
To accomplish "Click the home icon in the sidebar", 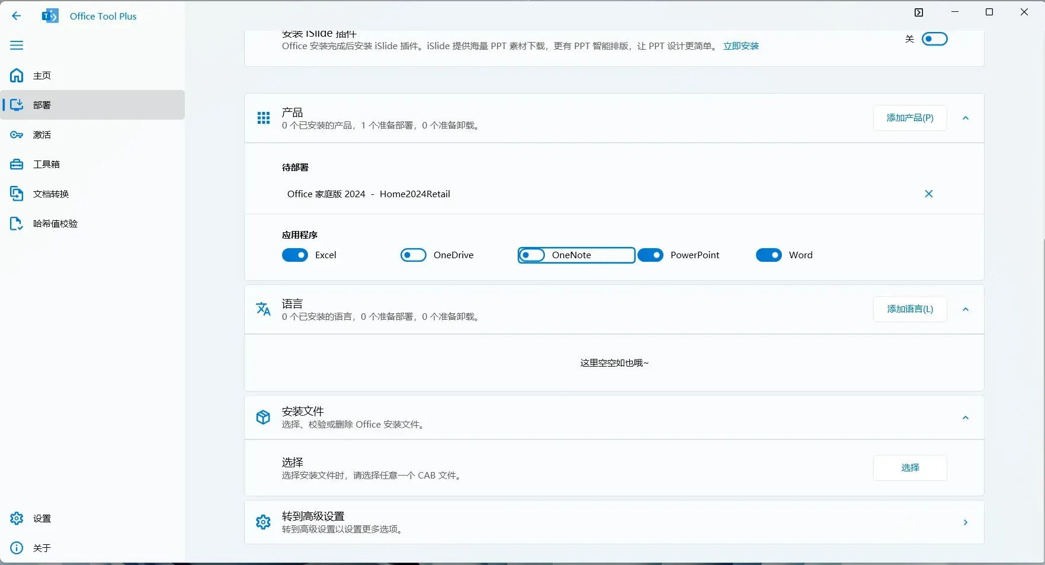I will tap(17, 75).
